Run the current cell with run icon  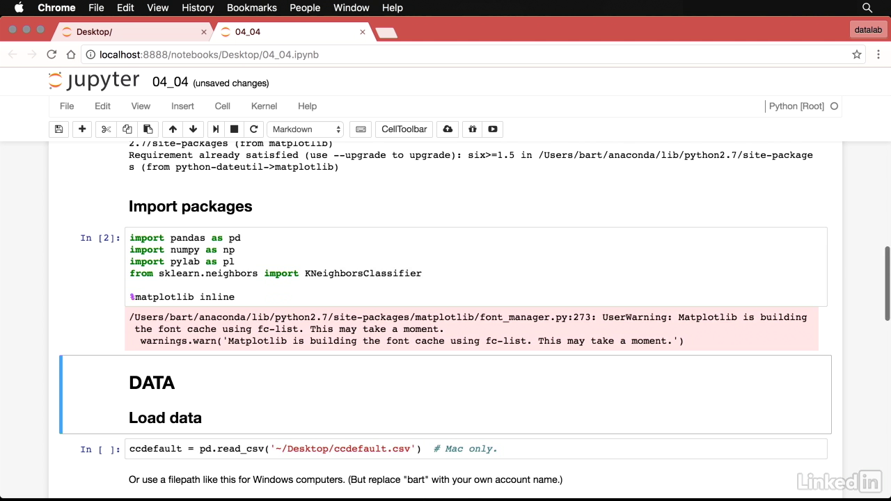[x=216, y=129]
